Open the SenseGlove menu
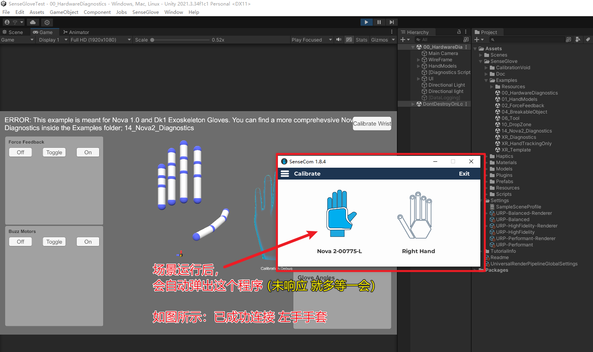 (145, 12)
